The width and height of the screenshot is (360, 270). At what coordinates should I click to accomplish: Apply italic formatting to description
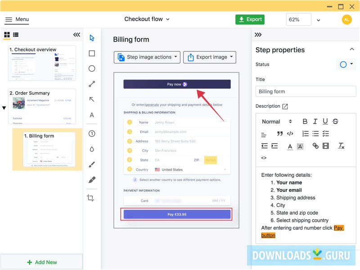(x=315, y=121)
